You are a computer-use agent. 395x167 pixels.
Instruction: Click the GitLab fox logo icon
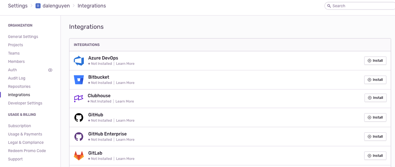pyautogui.click(x=79, y=156)
